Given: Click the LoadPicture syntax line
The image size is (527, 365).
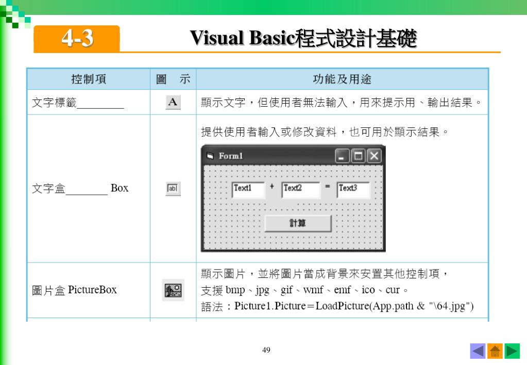Looking at the screenshot, I should [337, 306].
